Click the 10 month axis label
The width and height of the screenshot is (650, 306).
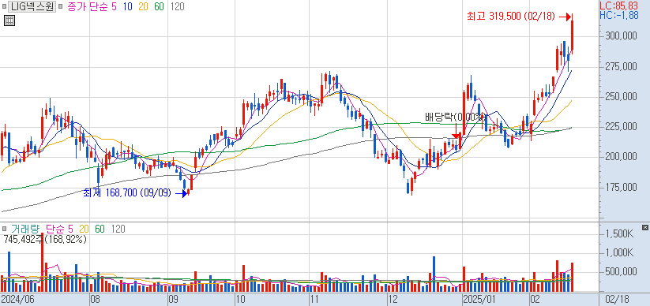[240, 299]
